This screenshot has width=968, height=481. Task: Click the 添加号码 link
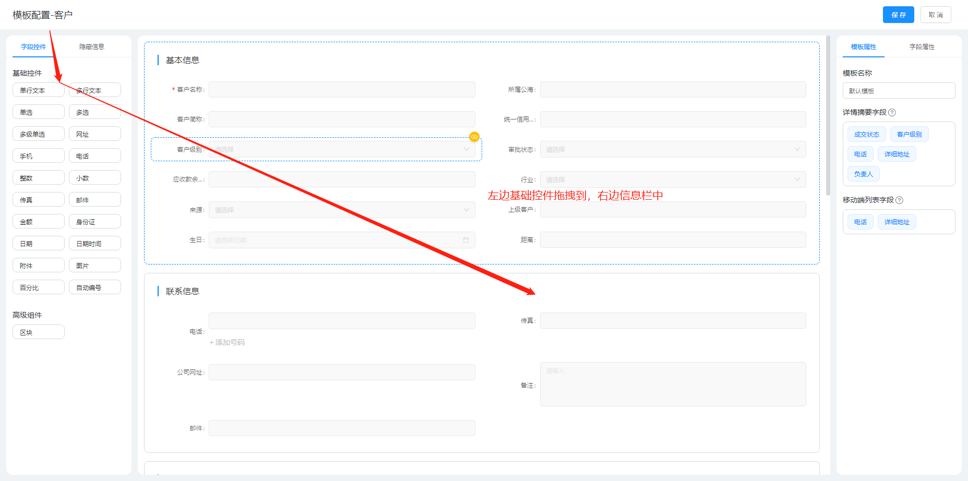227,342
